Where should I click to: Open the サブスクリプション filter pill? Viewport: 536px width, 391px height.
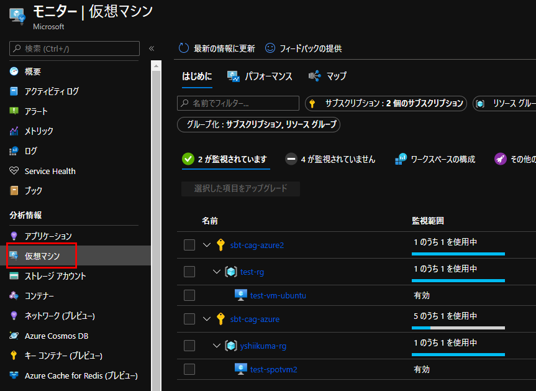coord(386,103)
